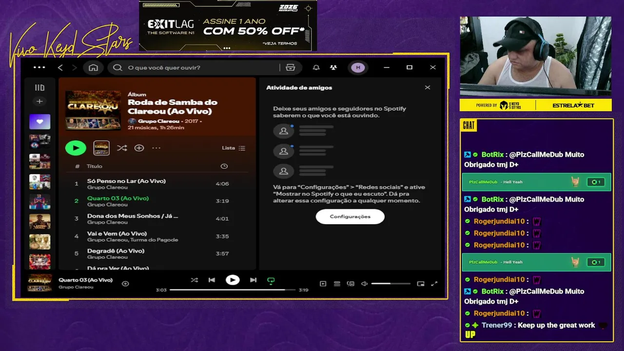
Task: Click the 'O que você quer ouvir?' search field
Action: [x=195, y=68]
